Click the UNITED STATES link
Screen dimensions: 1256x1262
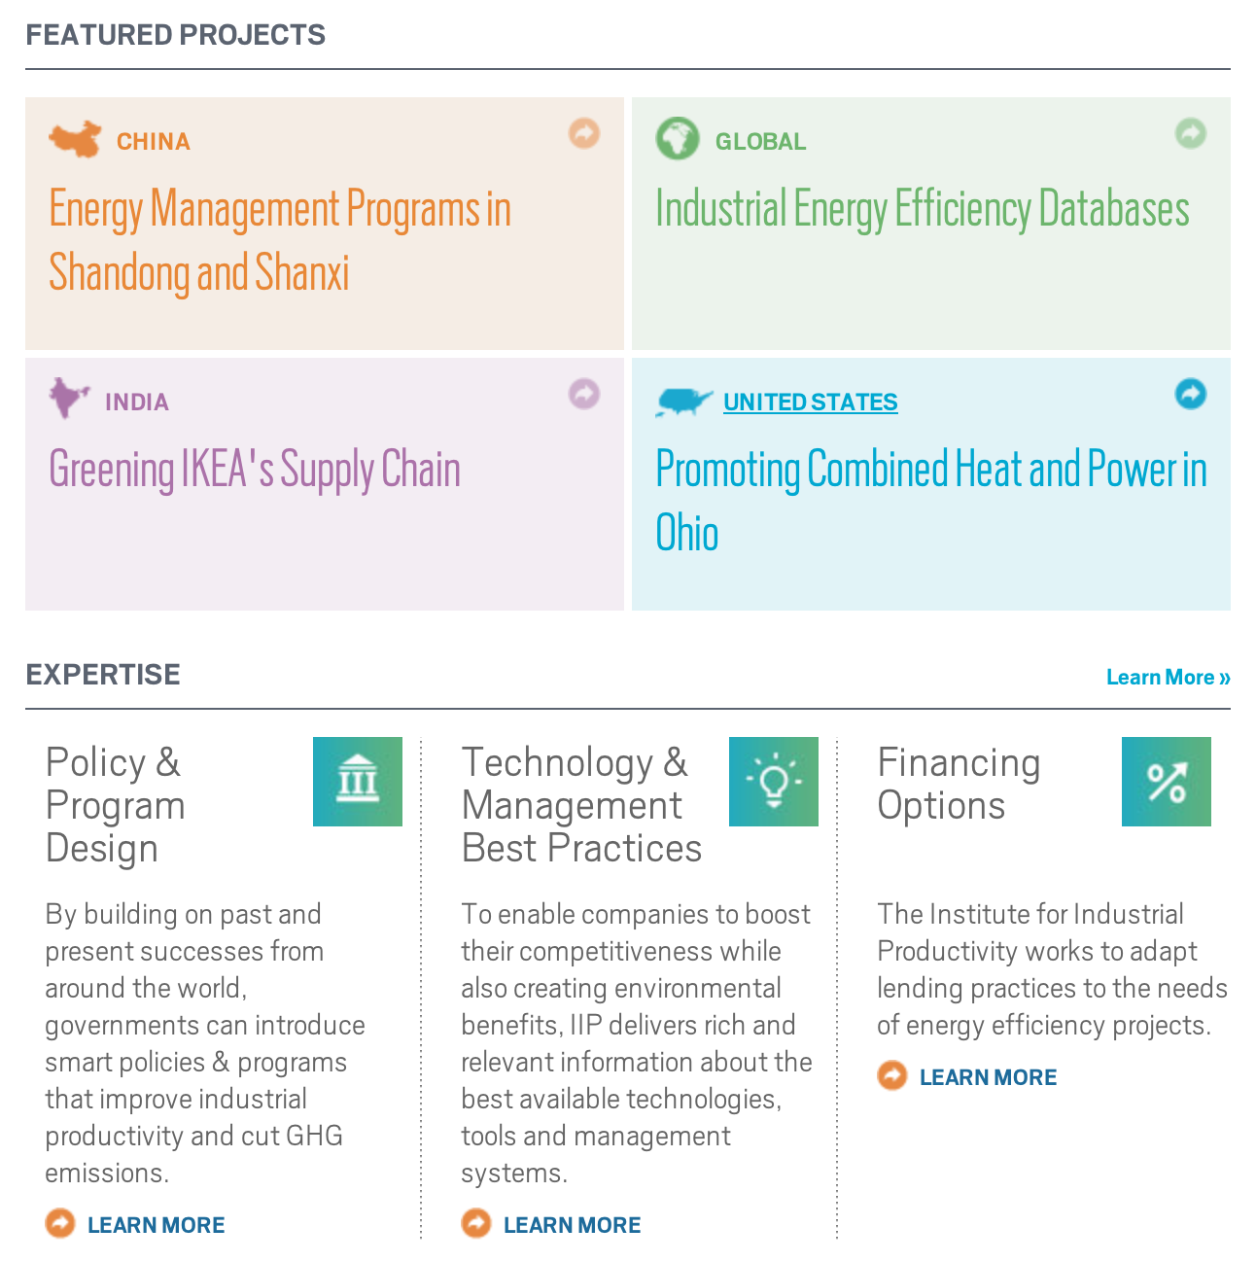point(811,402)
